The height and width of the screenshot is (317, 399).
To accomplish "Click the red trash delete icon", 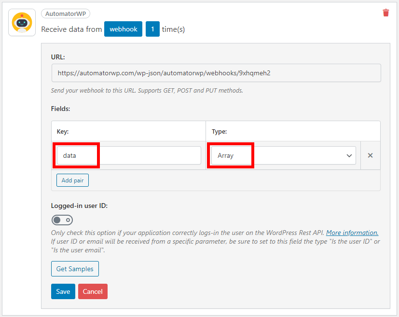I will (x=385, y=13).
